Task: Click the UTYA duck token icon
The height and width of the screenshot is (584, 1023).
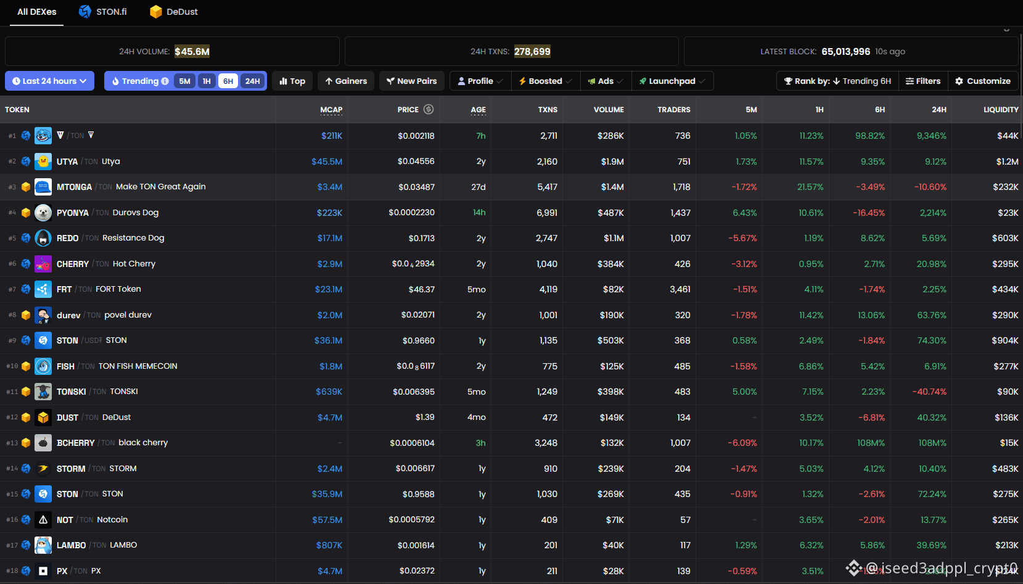Action: (x=43, y=162)
